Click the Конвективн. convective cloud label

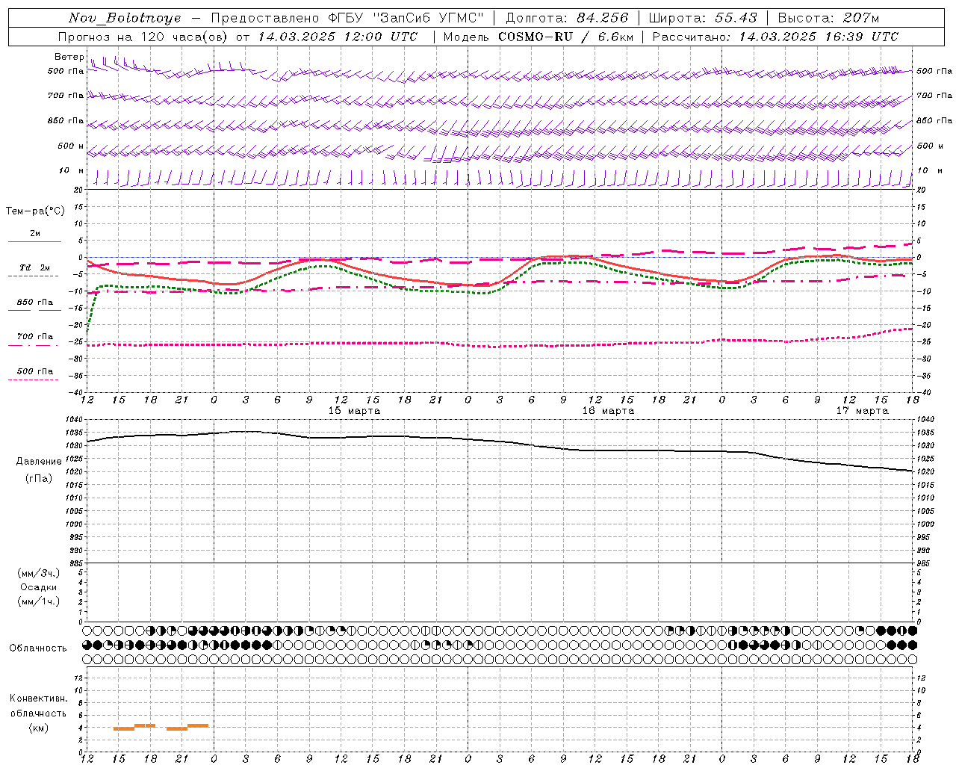38,699
